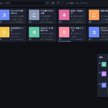
Task: Download files for クラシックメイド服 4色セット
Action: [22, 22]
